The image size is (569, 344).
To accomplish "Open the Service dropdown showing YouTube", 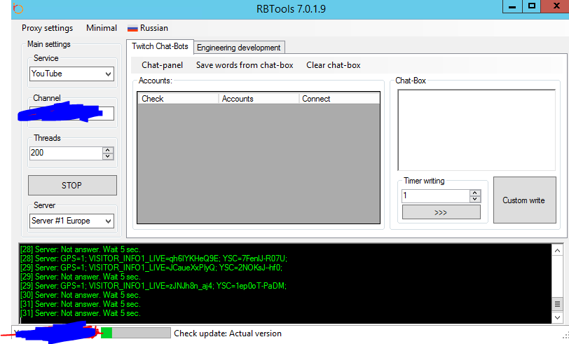I will [x=71, y=74].
